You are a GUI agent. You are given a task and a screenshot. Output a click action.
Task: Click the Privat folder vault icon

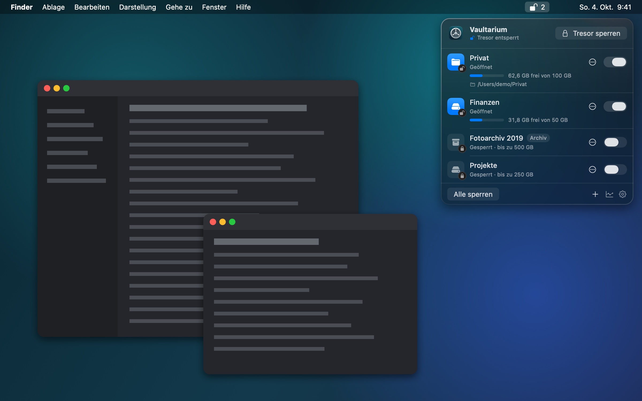pos(456,62)
